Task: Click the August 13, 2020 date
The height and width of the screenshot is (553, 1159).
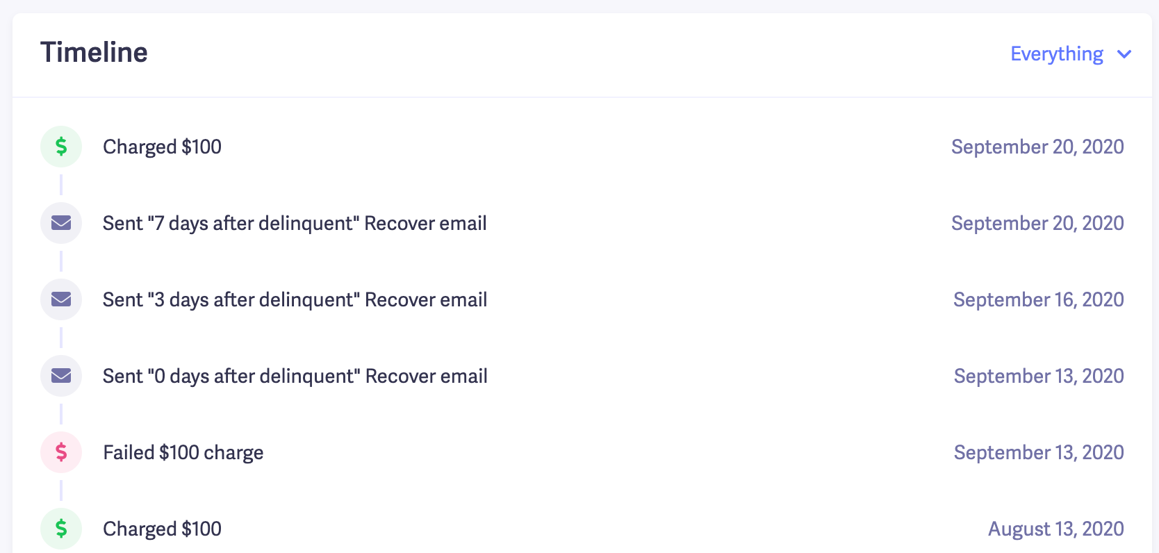Action: 1055,529
